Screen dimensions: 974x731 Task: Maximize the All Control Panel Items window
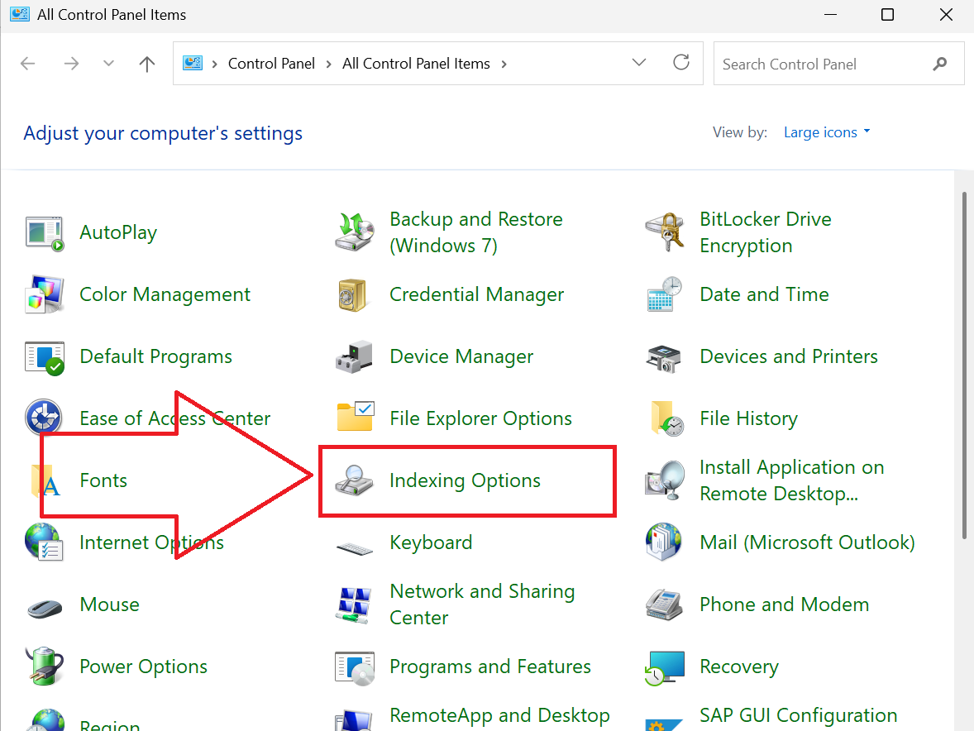[888, 14]
